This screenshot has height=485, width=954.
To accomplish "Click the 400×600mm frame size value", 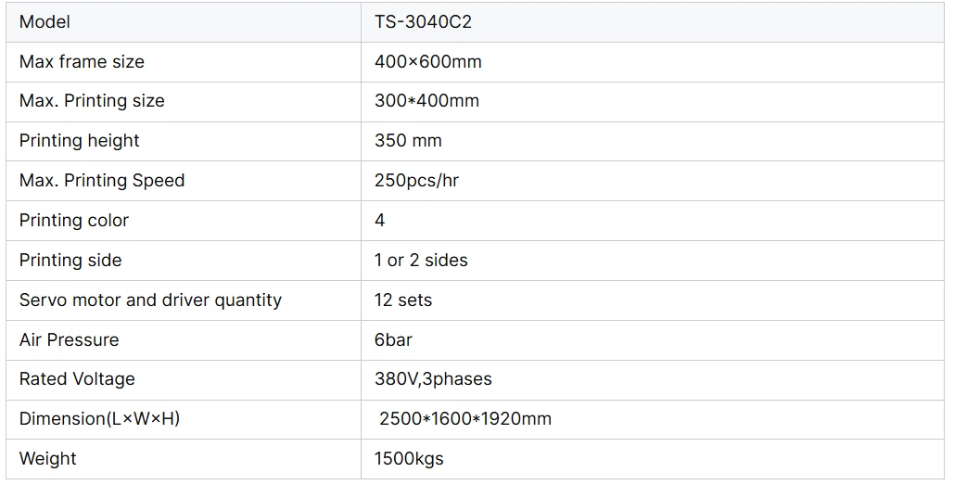I will coord(427,62).
